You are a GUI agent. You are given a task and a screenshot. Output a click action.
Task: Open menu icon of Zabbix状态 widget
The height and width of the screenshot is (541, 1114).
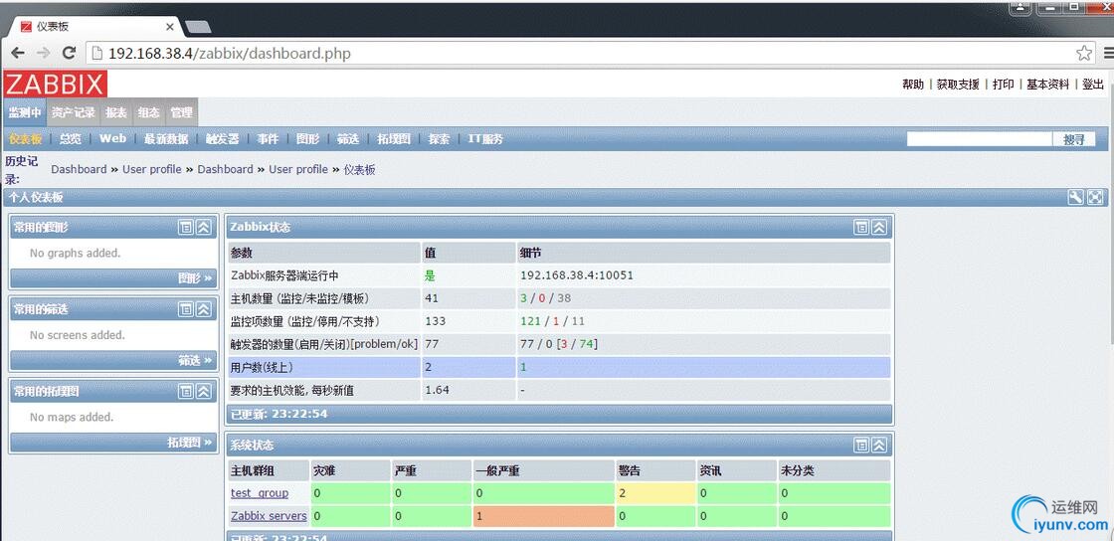pos(861,227)
